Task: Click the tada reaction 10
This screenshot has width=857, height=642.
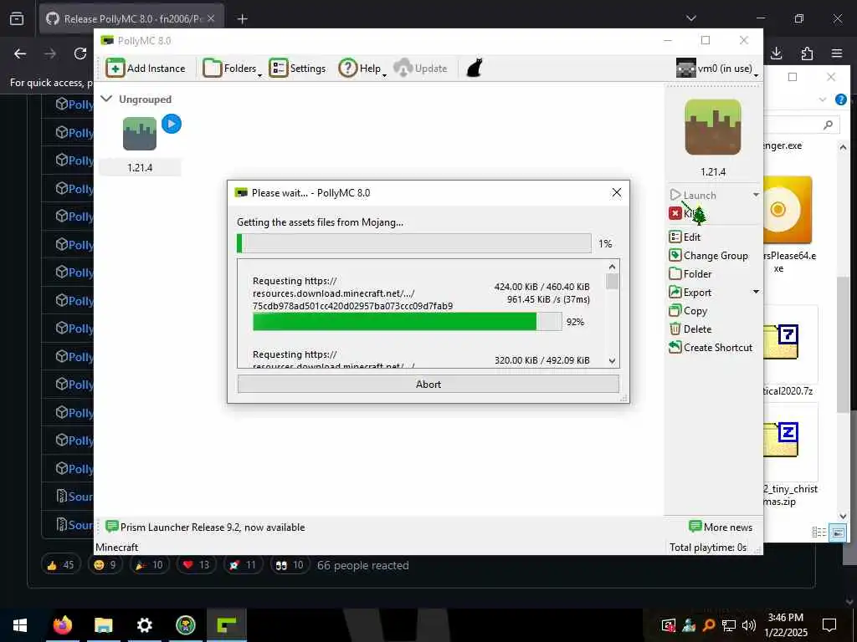Action: click(149, 565)
